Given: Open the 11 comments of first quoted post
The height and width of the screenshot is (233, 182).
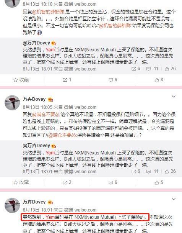Looking at the screenshot, I should (x=152, y=69).
